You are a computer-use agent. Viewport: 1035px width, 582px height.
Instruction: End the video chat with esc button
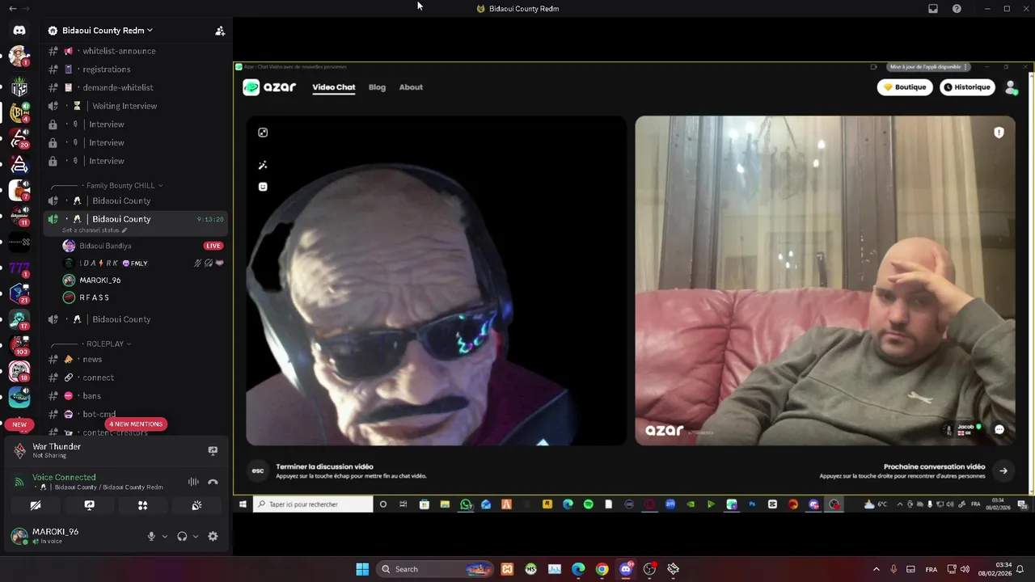tap(258, 471)
